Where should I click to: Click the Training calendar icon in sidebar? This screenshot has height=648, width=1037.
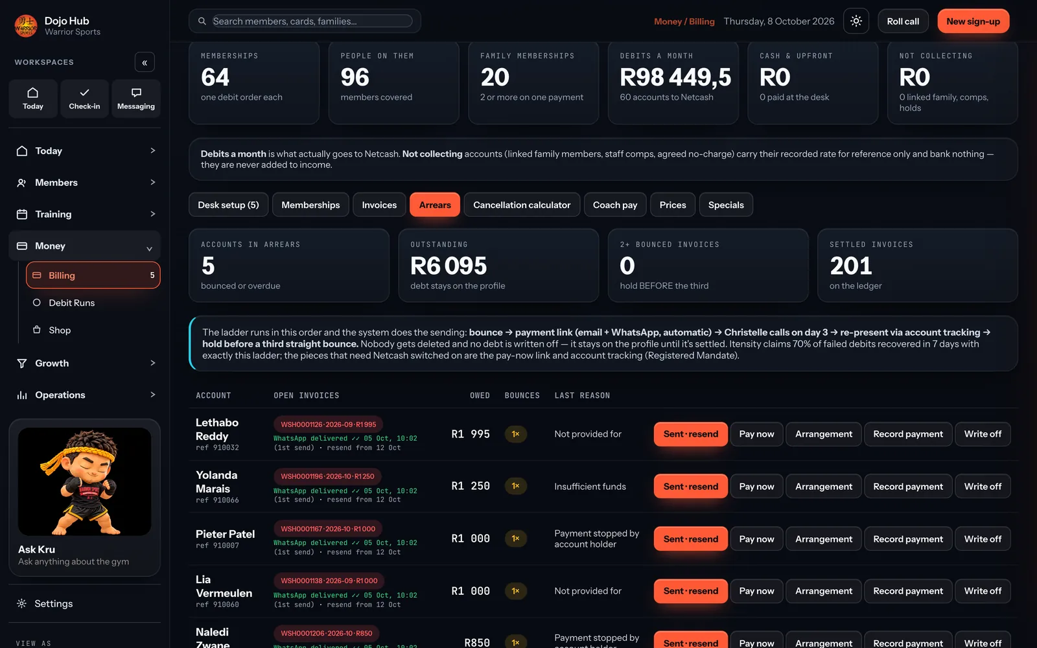point(22,214)
